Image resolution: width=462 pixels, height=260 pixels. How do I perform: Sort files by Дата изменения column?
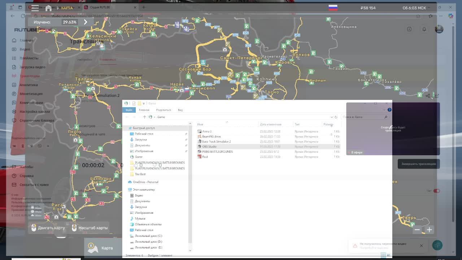point(270,124)
